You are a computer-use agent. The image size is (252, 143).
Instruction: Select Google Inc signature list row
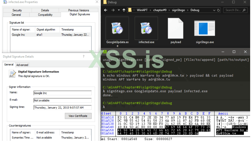click(x=51, y=35)
